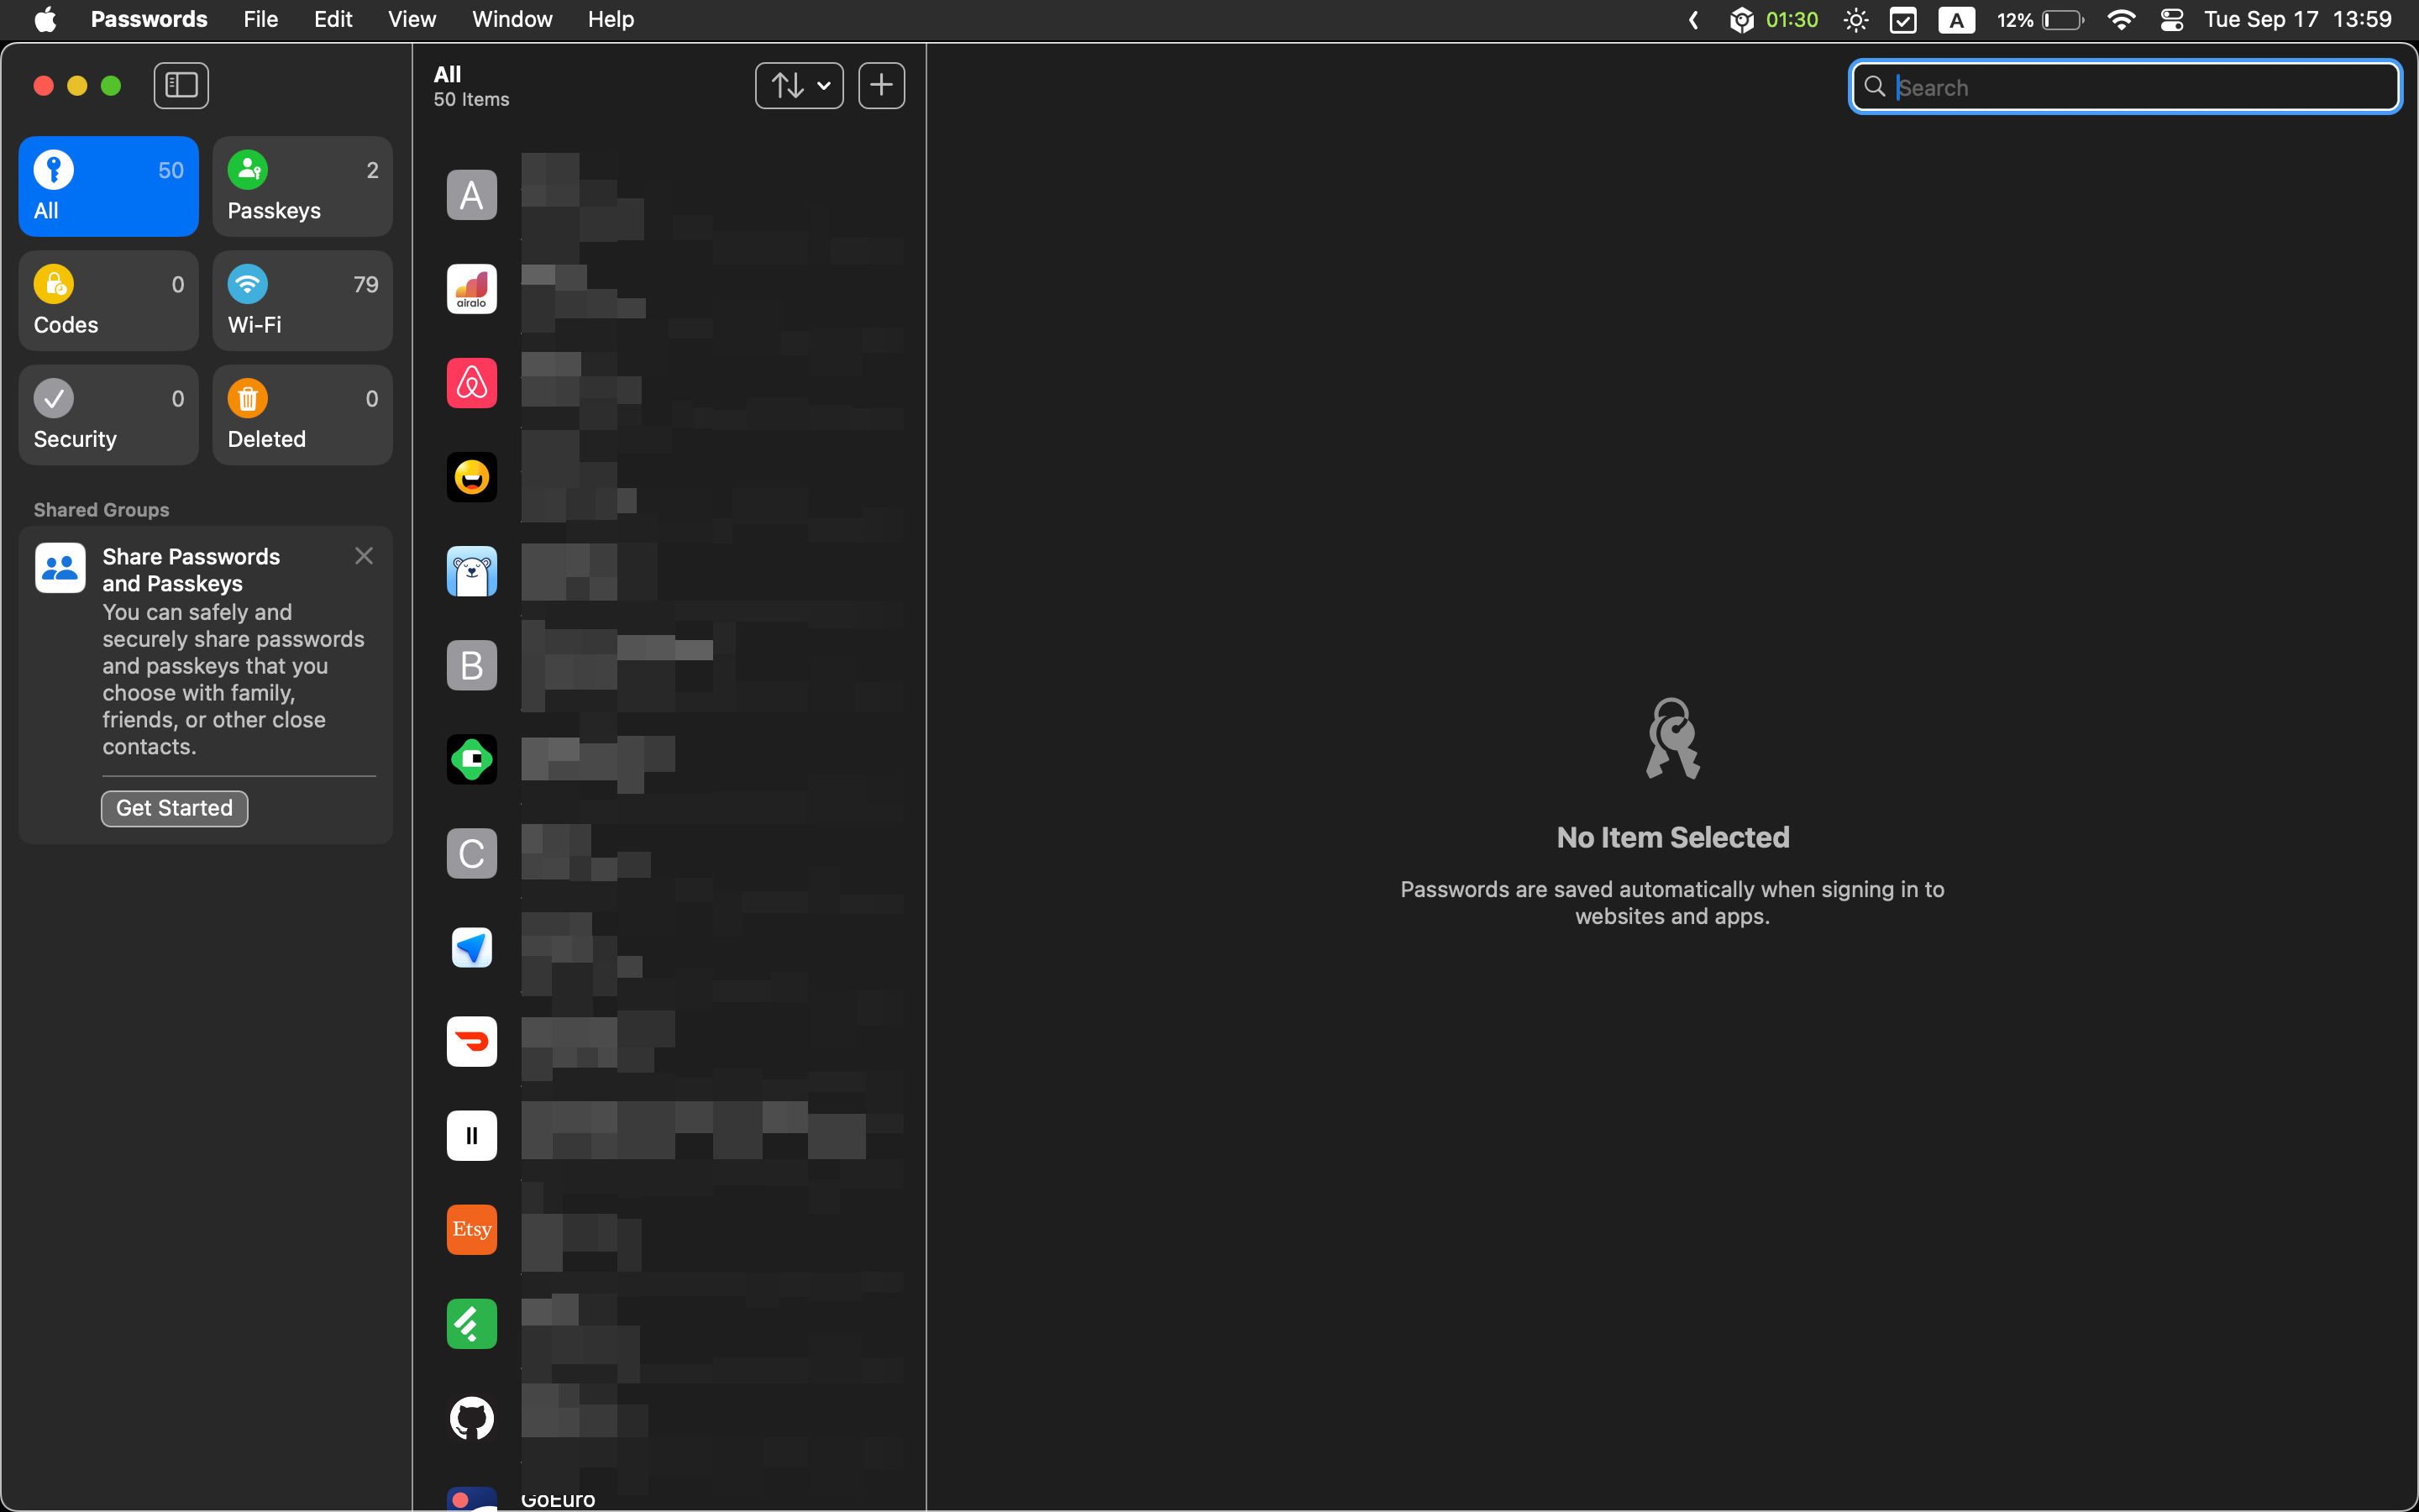Image resolution: width=2419 pixels, height=1512 pixels.
Task: Open Control Center in the menu bar
Action: [2171, 19]
